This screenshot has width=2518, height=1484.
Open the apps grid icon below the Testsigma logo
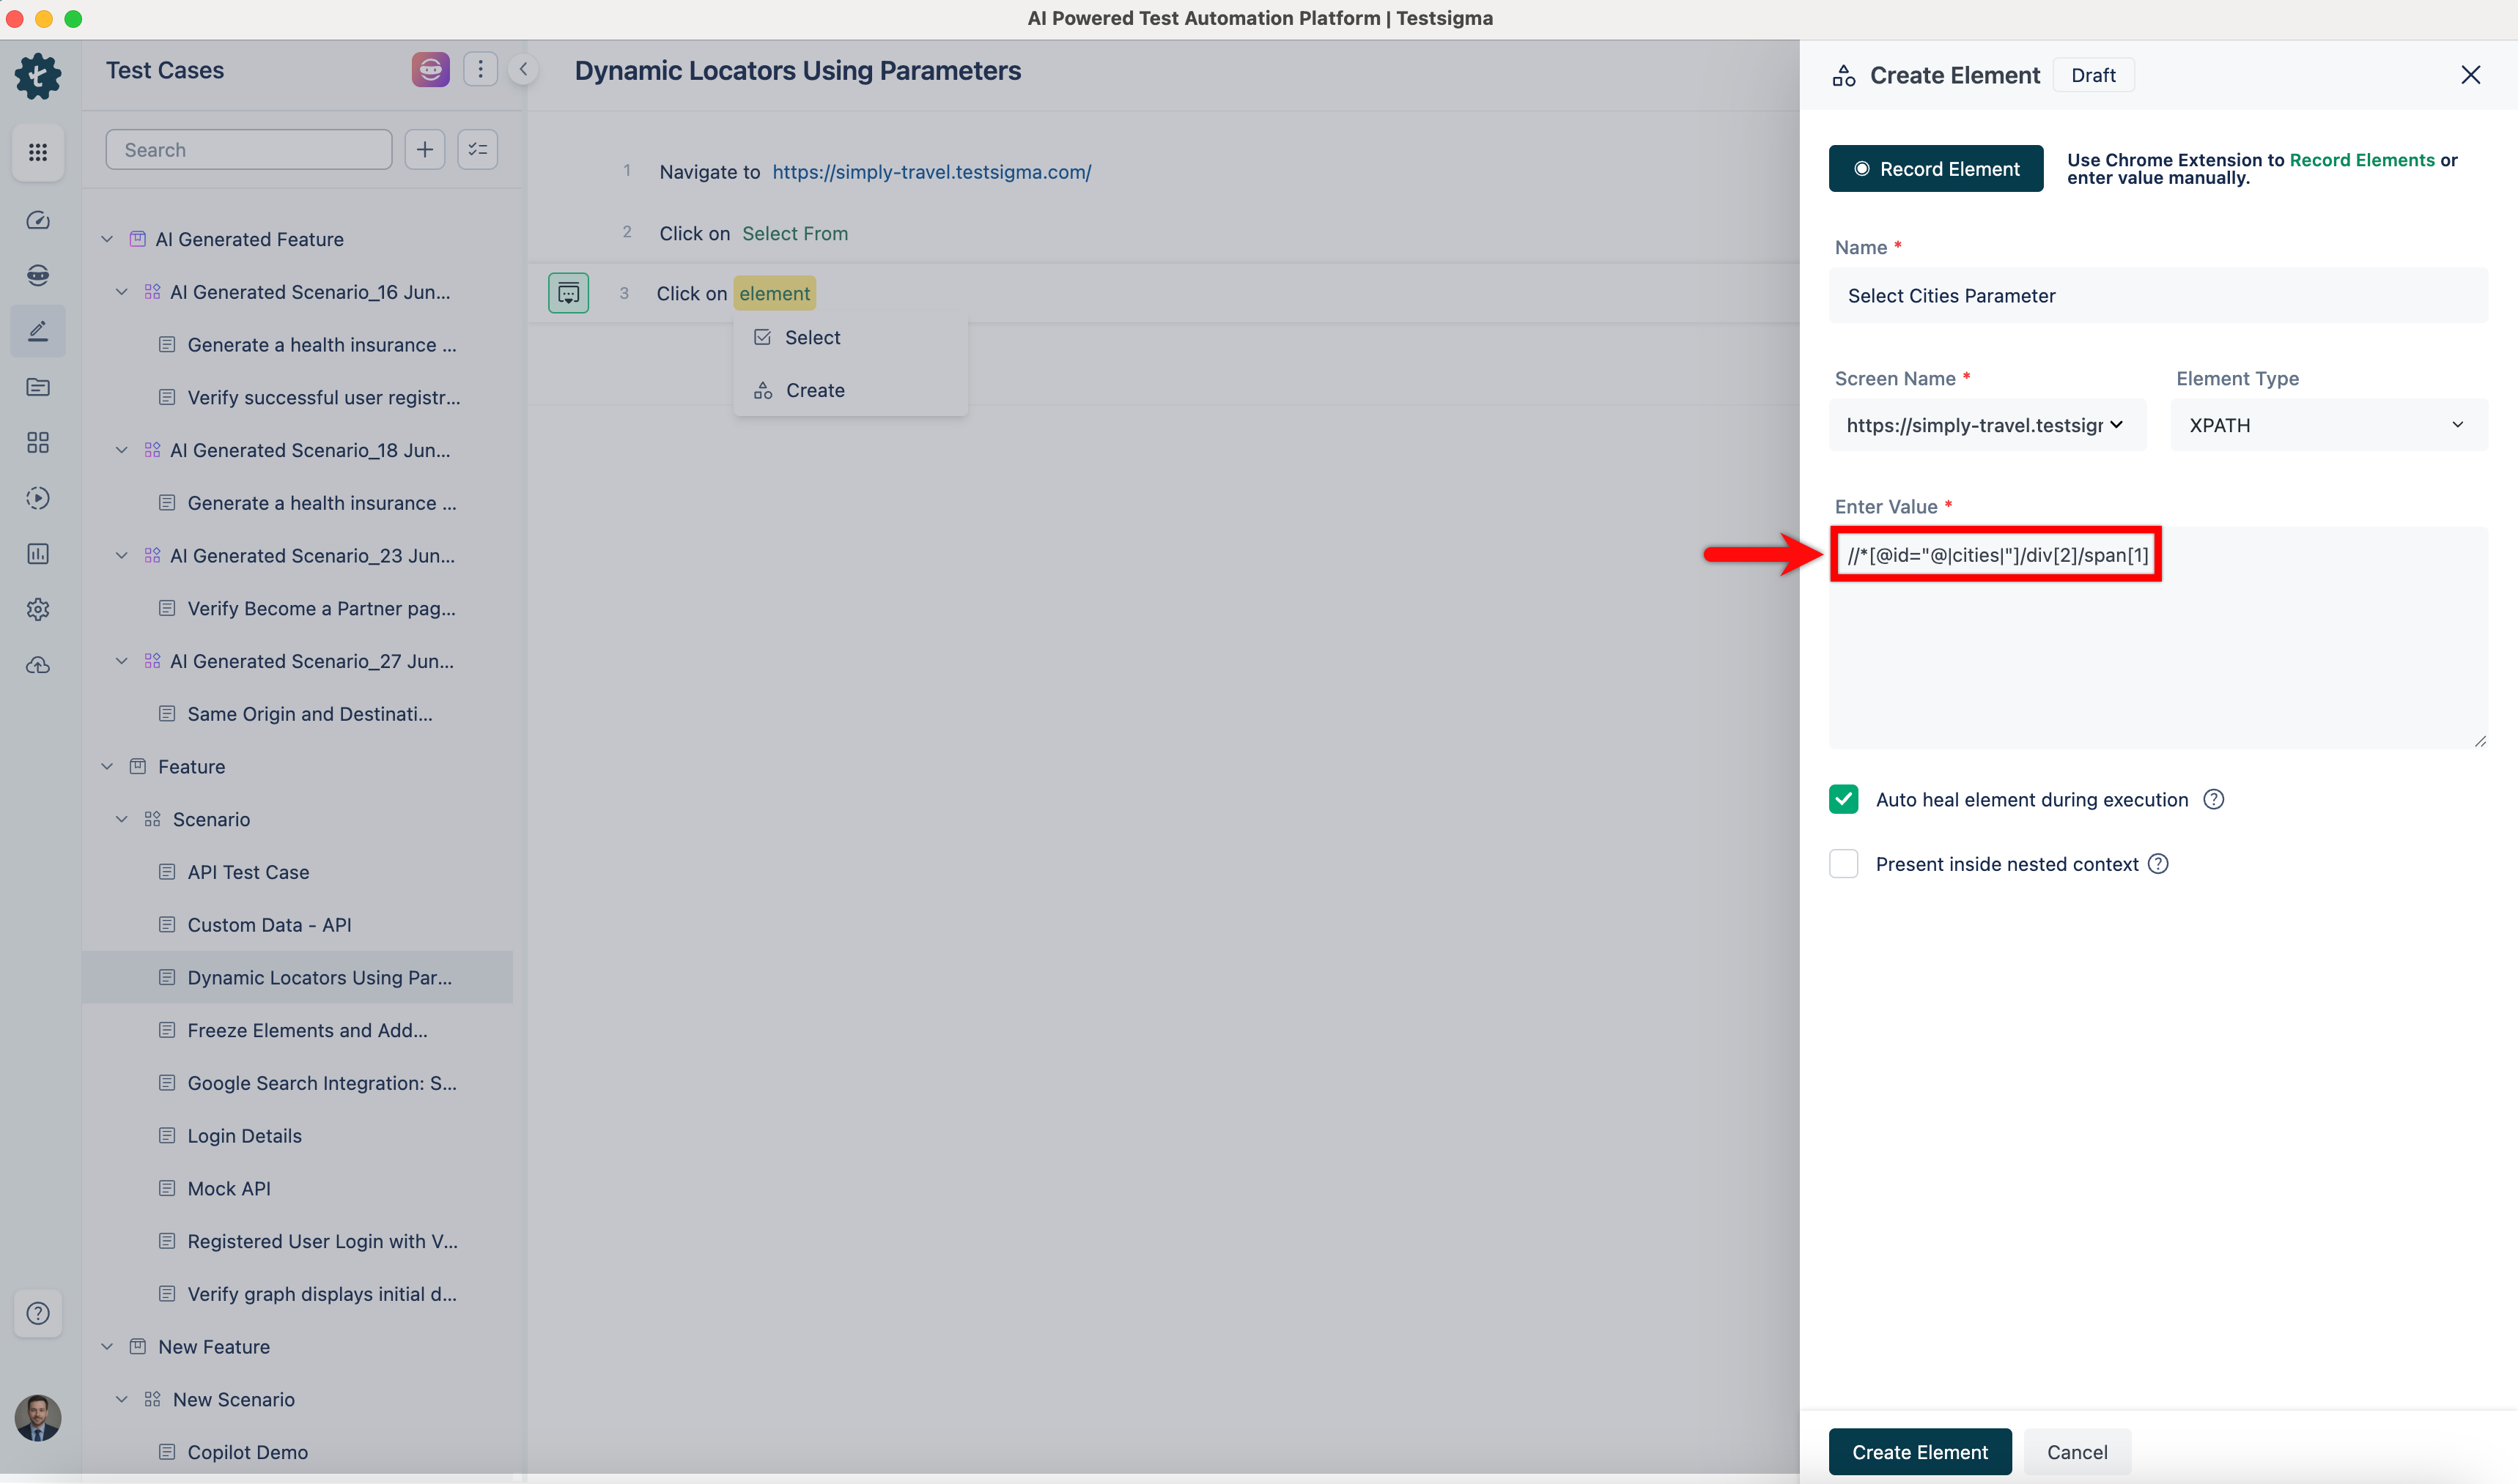click(38, 152)
